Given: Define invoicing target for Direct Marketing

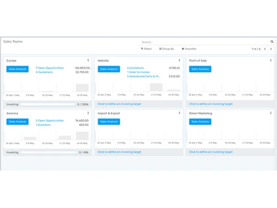Looking at the screenshot, I should click(x=211, y=152).
